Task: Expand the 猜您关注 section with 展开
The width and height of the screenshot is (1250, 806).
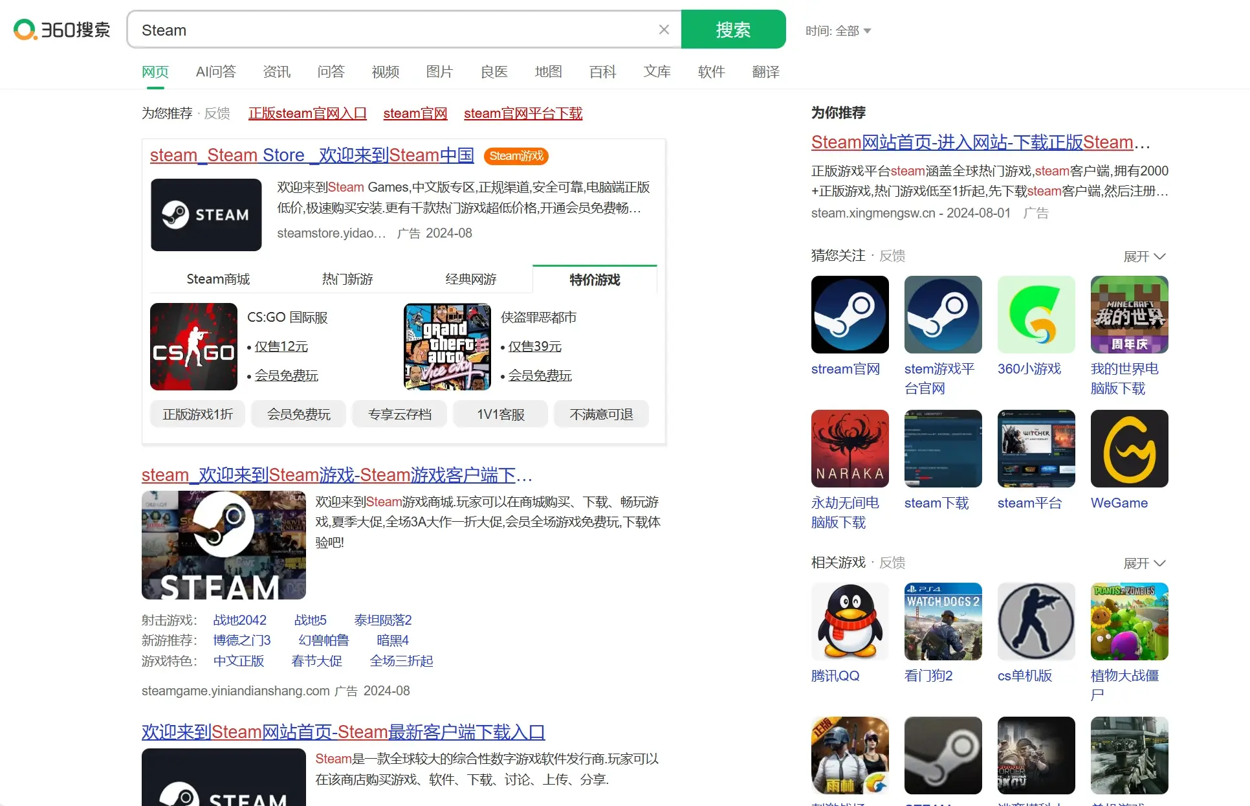Action: (1145, 256)
